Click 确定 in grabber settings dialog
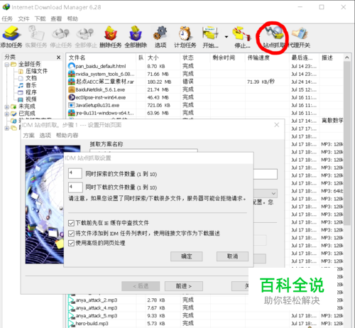Screen dimensions: 355x328 (x=187, y=256)
